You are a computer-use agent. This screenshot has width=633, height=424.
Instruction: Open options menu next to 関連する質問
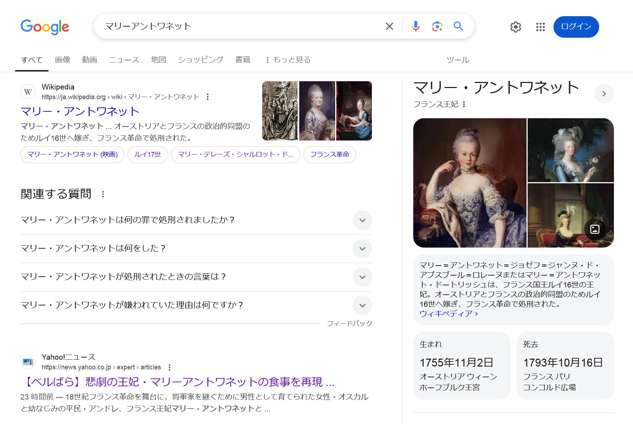tap(103, 194)
